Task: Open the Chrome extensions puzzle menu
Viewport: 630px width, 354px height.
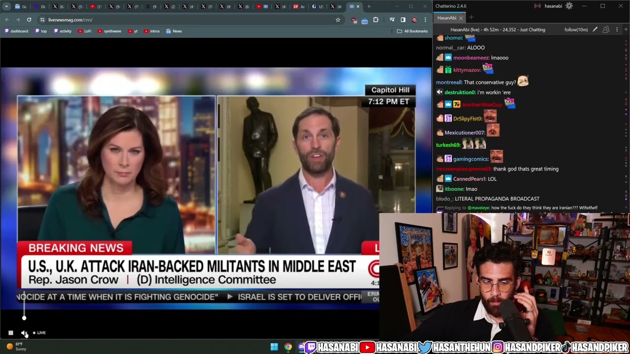Action: (x=376, y=20)
